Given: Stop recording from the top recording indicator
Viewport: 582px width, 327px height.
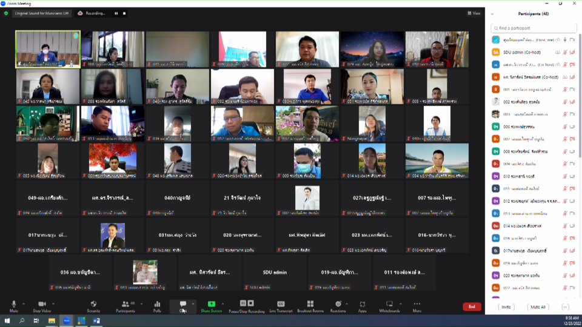Looking at the screenshot, I should (x=124, y=13).
